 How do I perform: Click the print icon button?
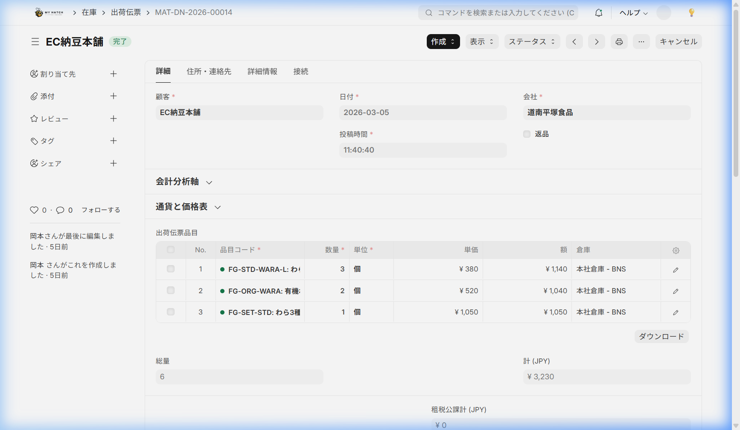click(619, 42)
